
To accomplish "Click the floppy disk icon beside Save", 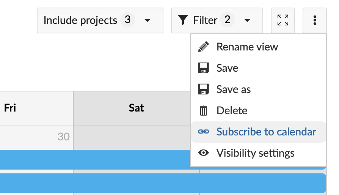I will tap(204, 68).
